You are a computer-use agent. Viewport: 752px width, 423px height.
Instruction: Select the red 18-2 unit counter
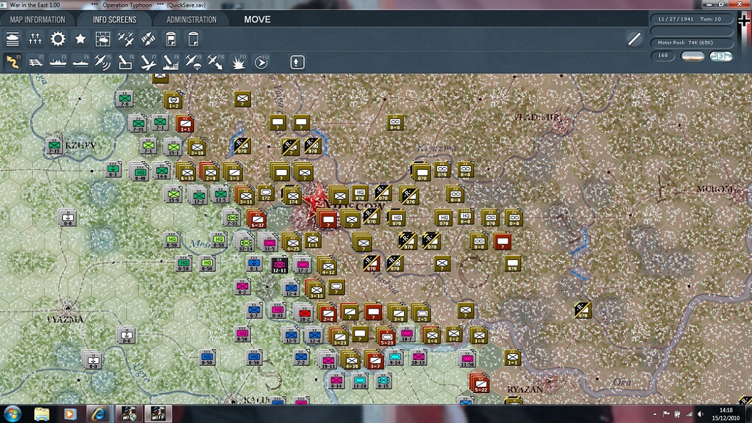tap(304, 313)
